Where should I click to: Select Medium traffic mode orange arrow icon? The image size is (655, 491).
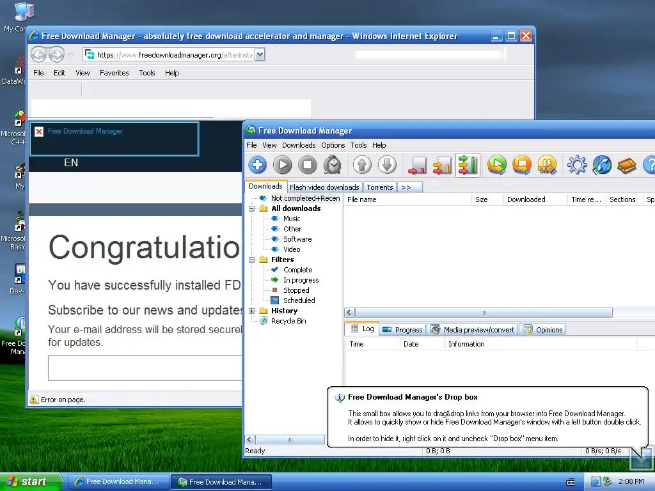(x=442, y=165)
